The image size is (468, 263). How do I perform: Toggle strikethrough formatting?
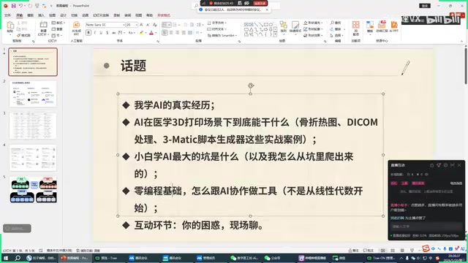point(113,32)
